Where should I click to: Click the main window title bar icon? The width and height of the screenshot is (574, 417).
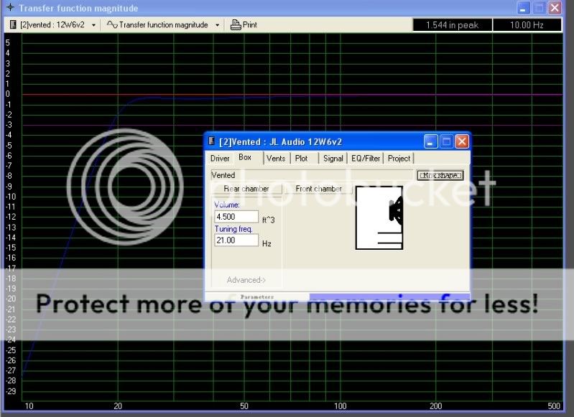(10, 8)
